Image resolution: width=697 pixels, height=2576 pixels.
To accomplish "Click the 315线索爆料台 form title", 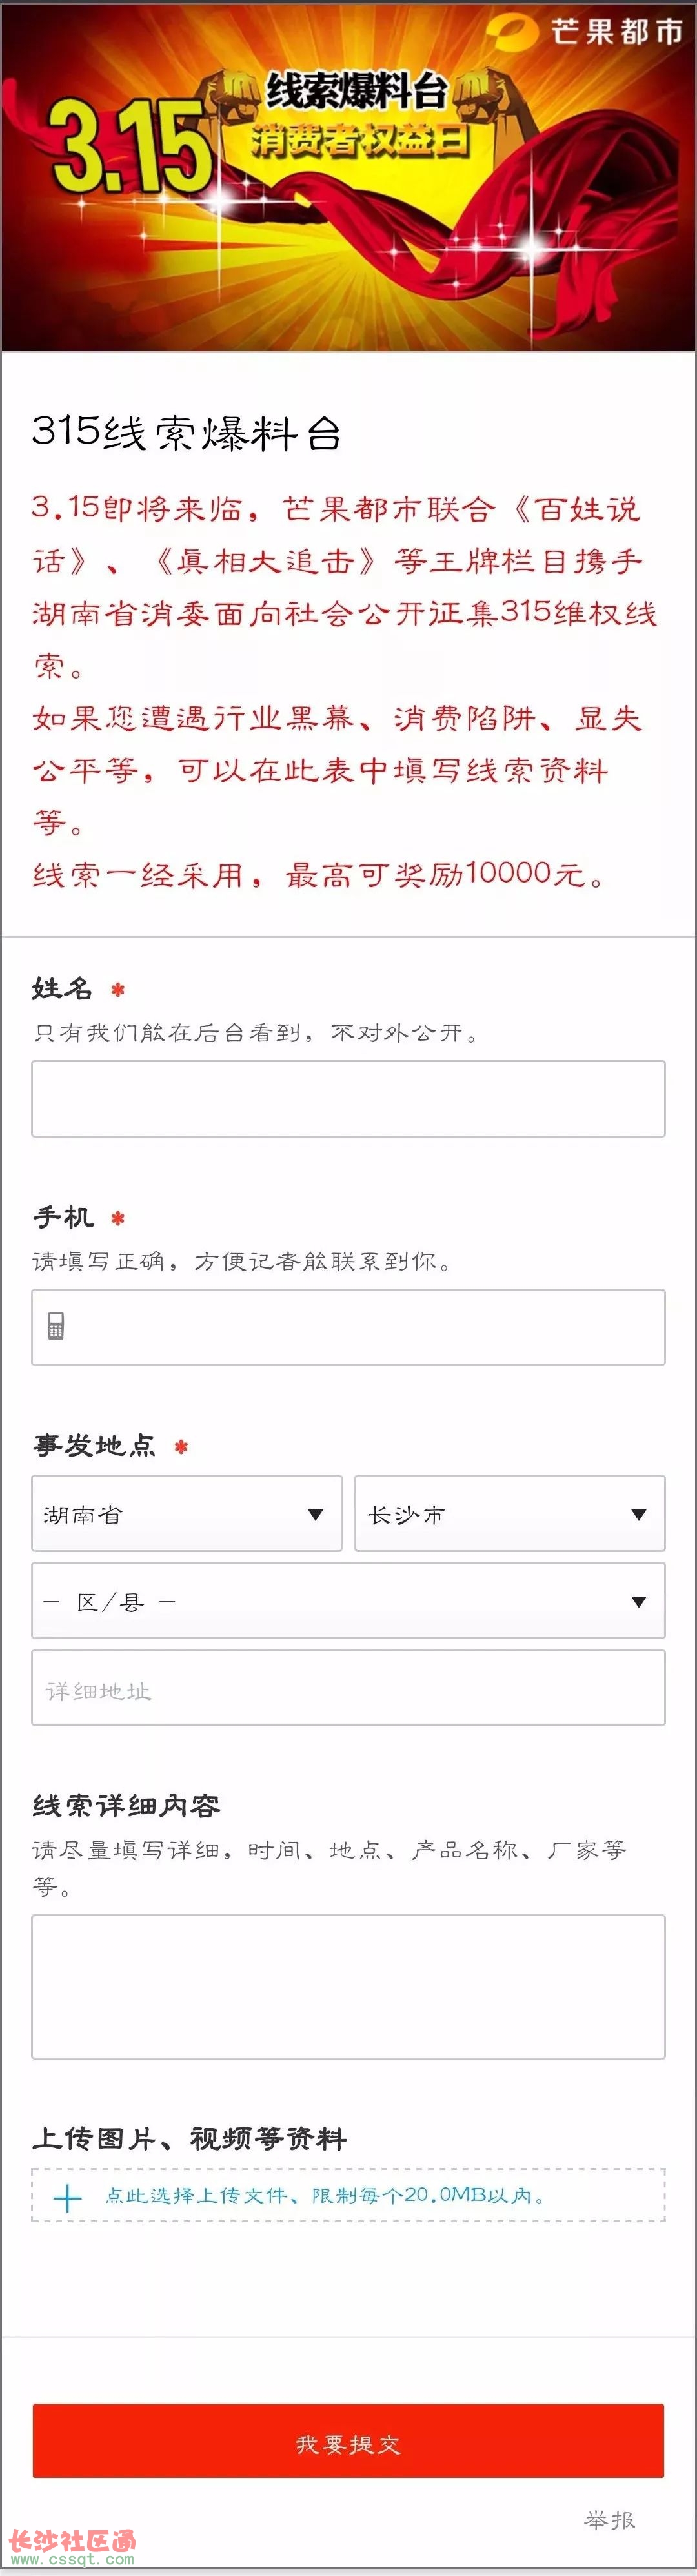I will pos(187,432).
